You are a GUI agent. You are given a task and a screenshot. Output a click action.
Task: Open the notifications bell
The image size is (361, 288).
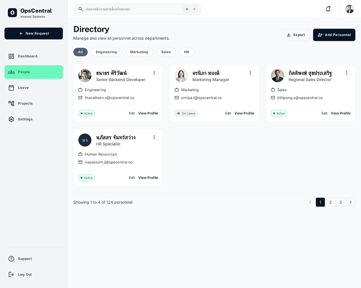pyautogui.click(x=328, y=9)
